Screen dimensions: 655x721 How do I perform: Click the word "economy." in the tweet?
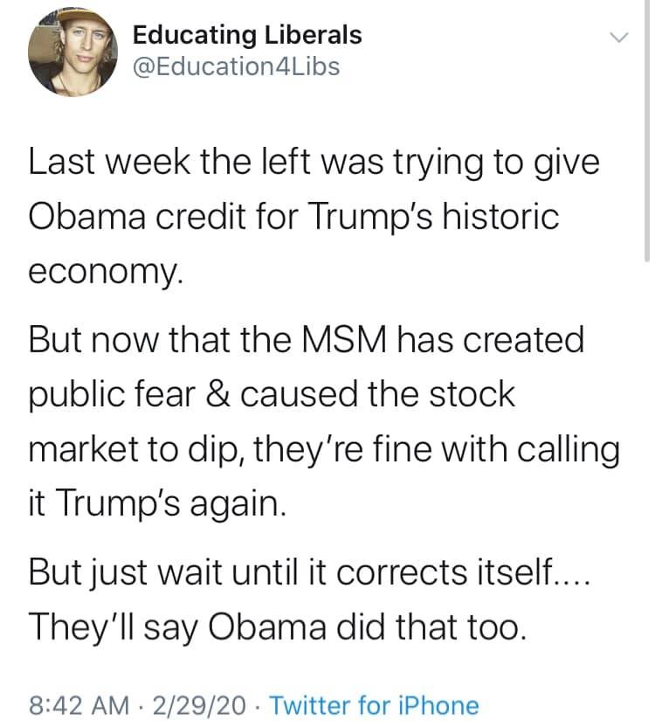[x=107, y=270]
